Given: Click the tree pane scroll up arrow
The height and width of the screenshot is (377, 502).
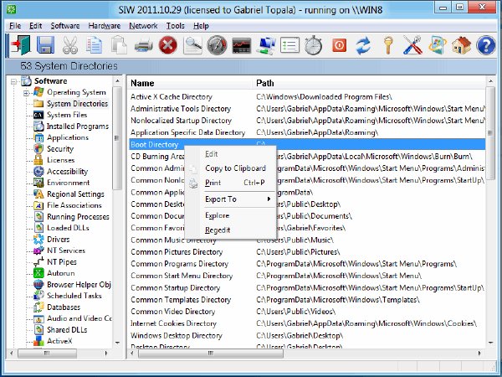Looking at the screenshot, I should [x=117, y=81].
